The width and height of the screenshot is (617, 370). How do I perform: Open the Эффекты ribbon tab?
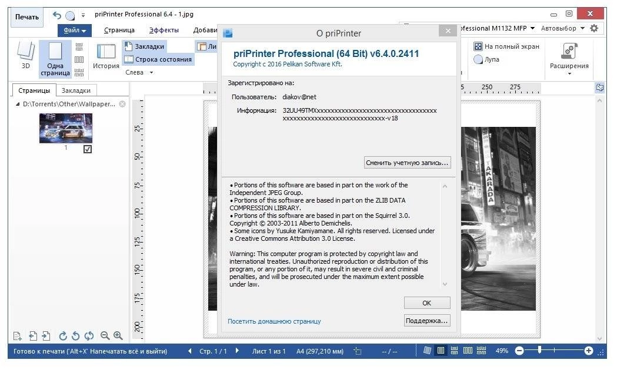164,30
